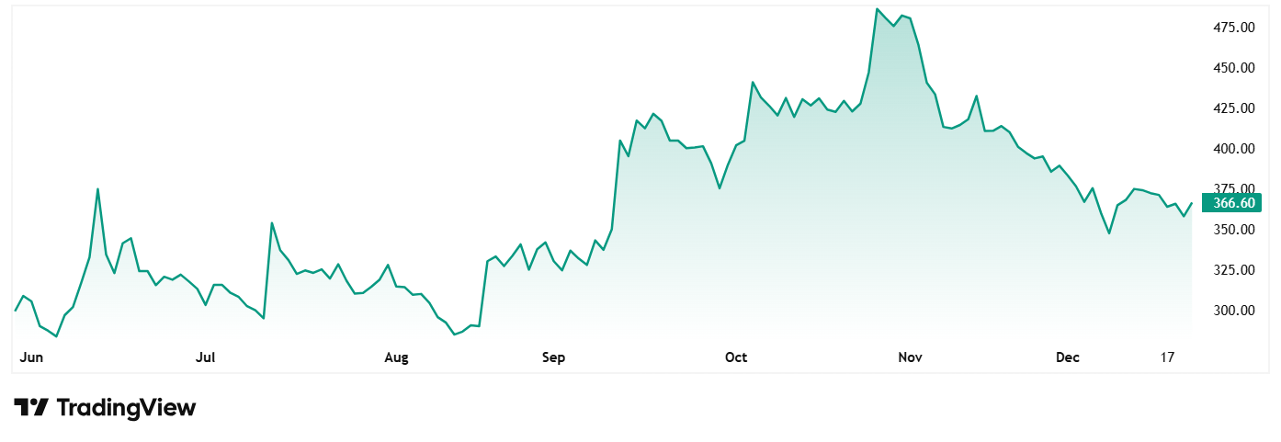Open the TradingView wordmark link
This screenshot has height=442, width=1281.
(126, 407)
